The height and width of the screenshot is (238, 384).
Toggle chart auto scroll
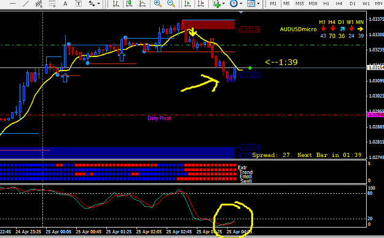click(188, 4)
